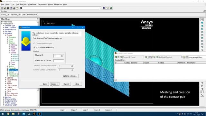Open Chrome from the taskbar

[8, 114]
